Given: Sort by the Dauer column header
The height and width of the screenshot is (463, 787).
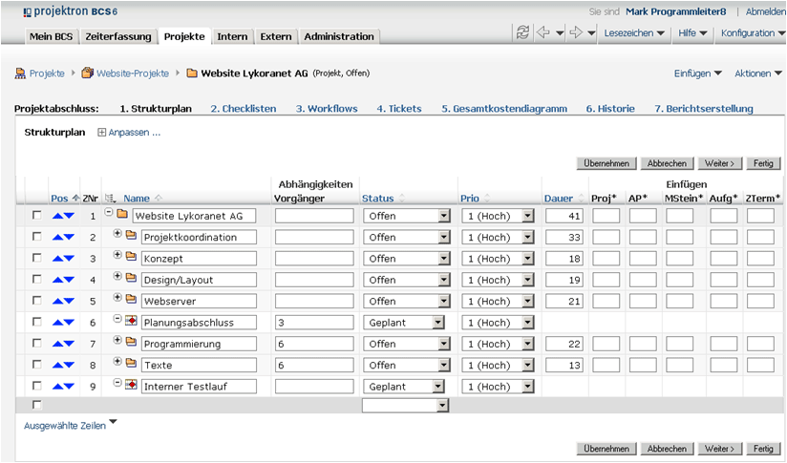Looking at the screenshot, I should (558, 199).
